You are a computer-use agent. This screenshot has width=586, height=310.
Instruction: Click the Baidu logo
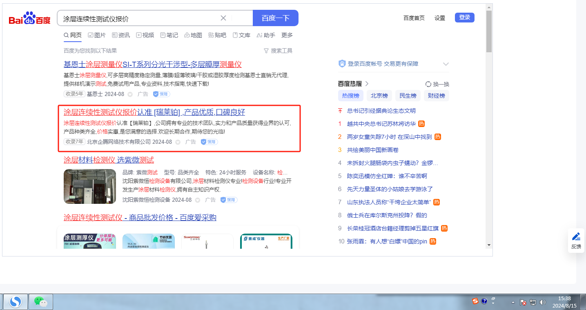30,18
